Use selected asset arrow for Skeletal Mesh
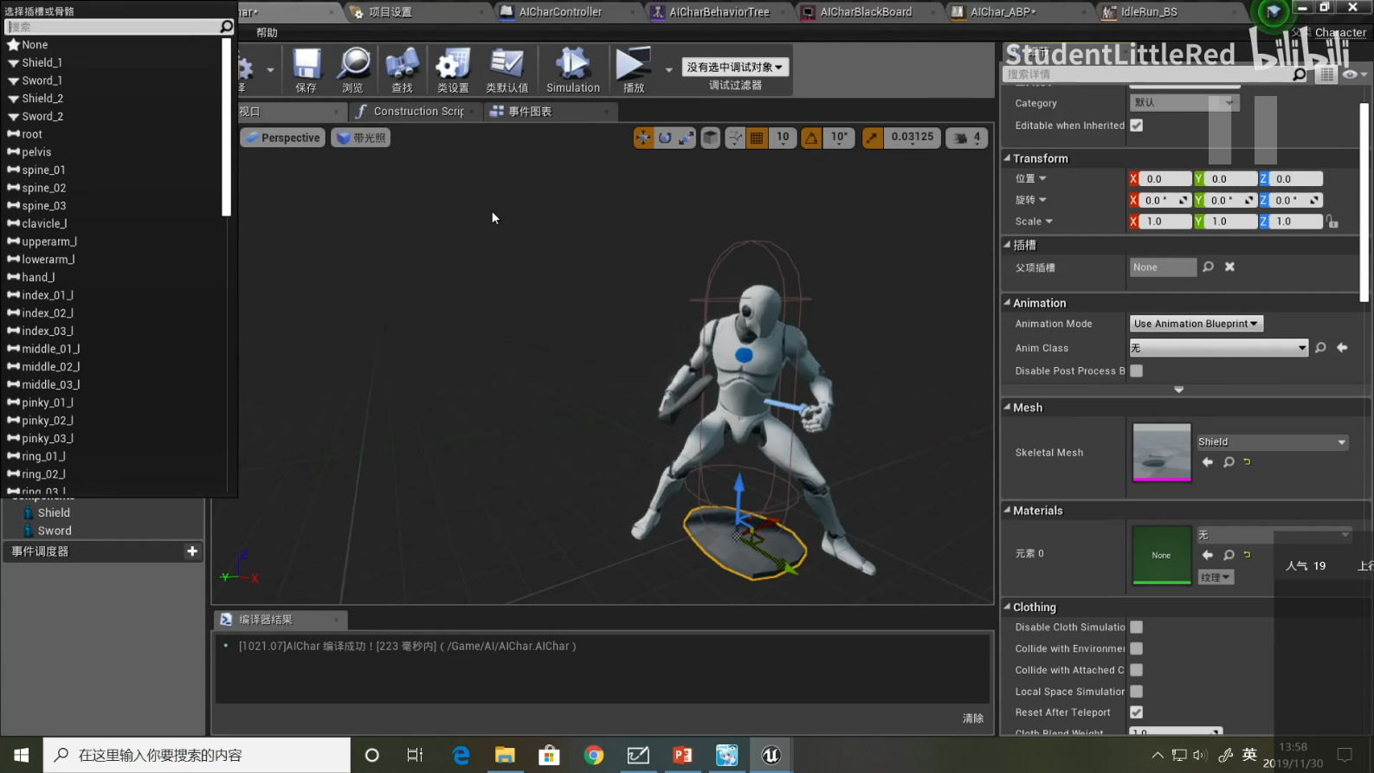Viewport: 1374px width, 773px height. (x=1208, y=462)
